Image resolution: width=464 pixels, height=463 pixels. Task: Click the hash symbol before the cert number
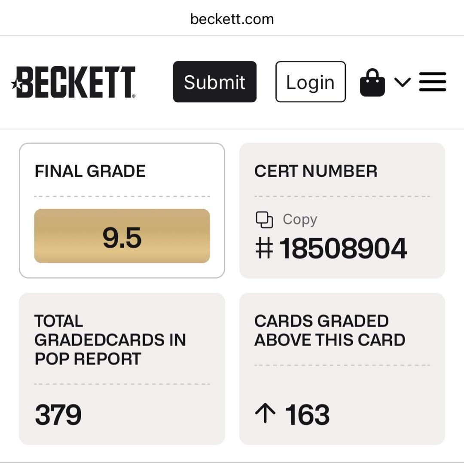click(264, 248)
